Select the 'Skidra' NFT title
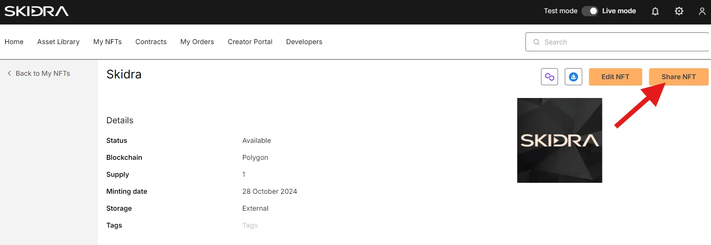This screenshot has width=711, height=245. (x=124, y=74)
